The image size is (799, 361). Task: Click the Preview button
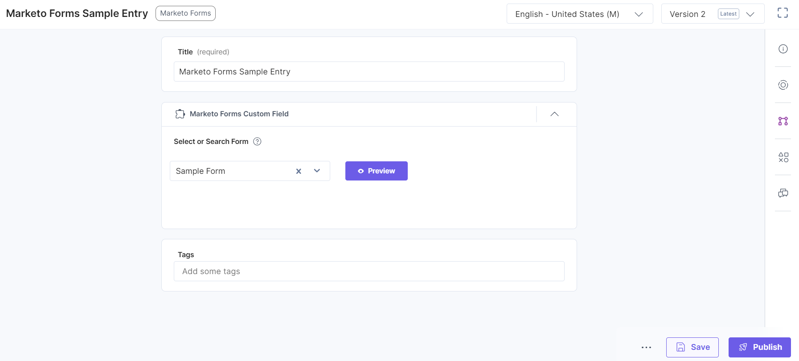pyautogui.click(x=377, y=171)
